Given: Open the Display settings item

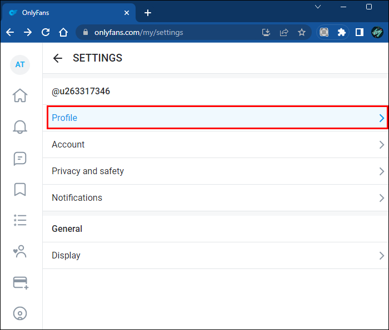Looking at the screenshot, I should tap(66, 256).
